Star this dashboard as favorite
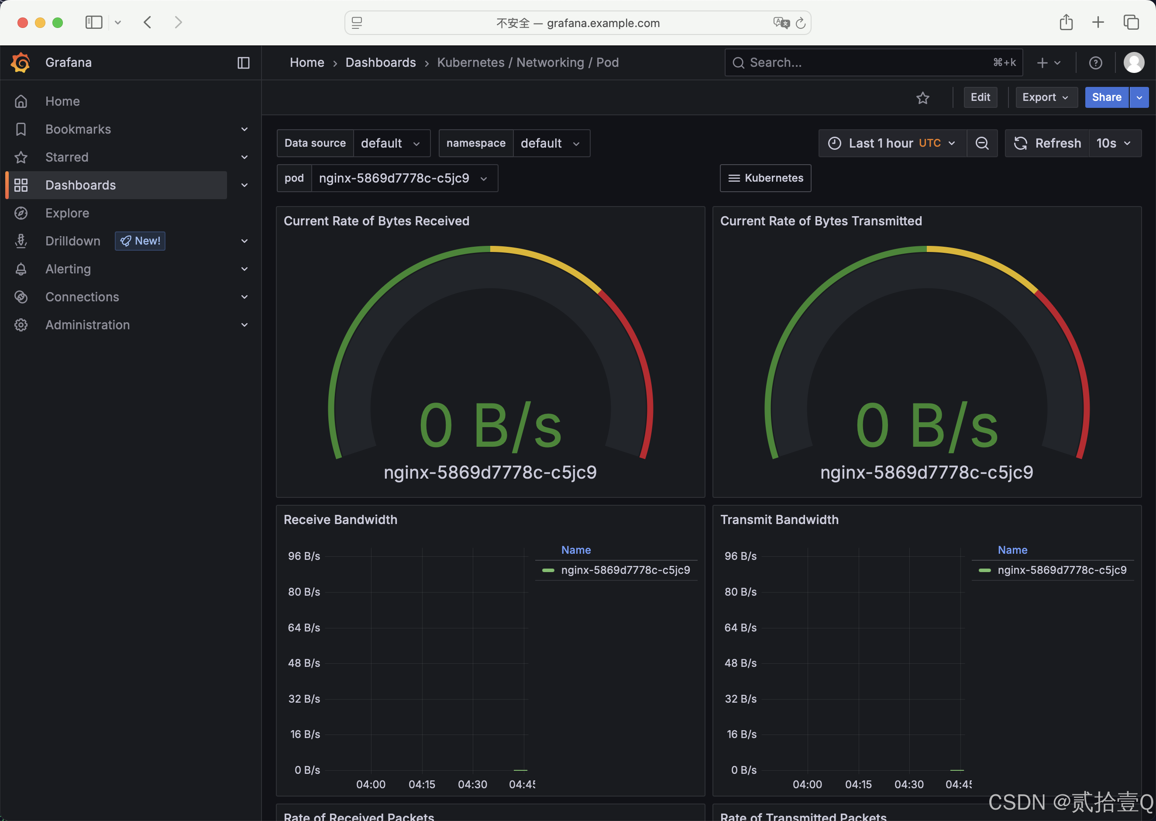 point(922,97)
